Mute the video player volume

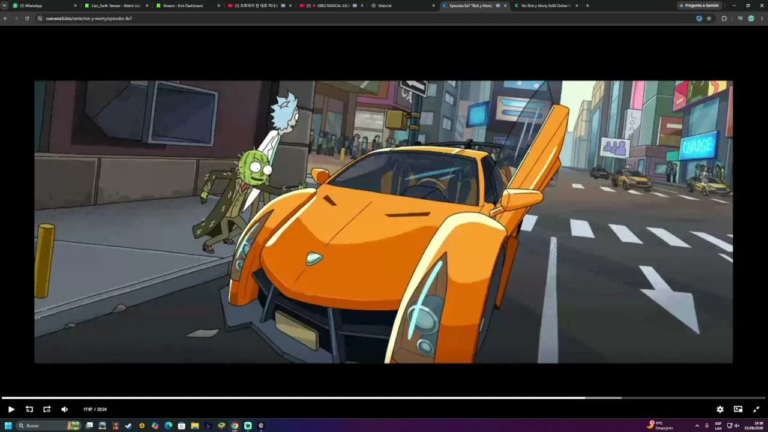tap(65, 409)
